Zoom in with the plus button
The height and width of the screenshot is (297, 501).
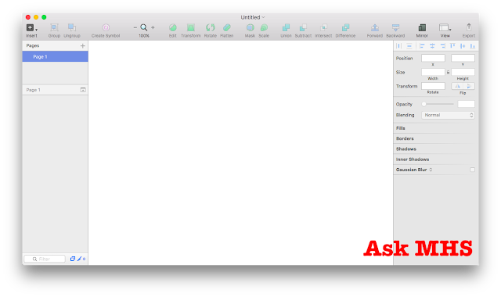pyautogui.click(x=153, y=28)
